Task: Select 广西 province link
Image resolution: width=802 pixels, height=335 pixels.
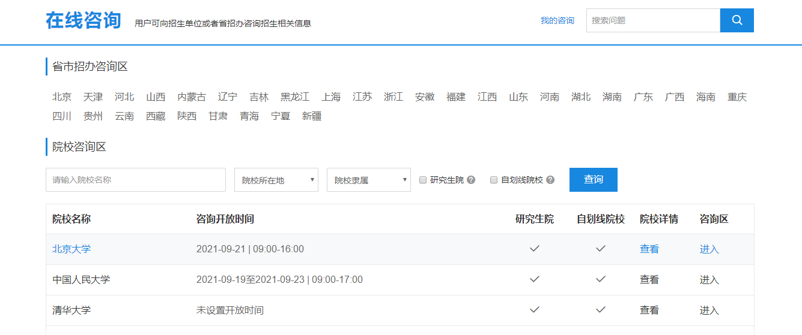Action: 675,97
